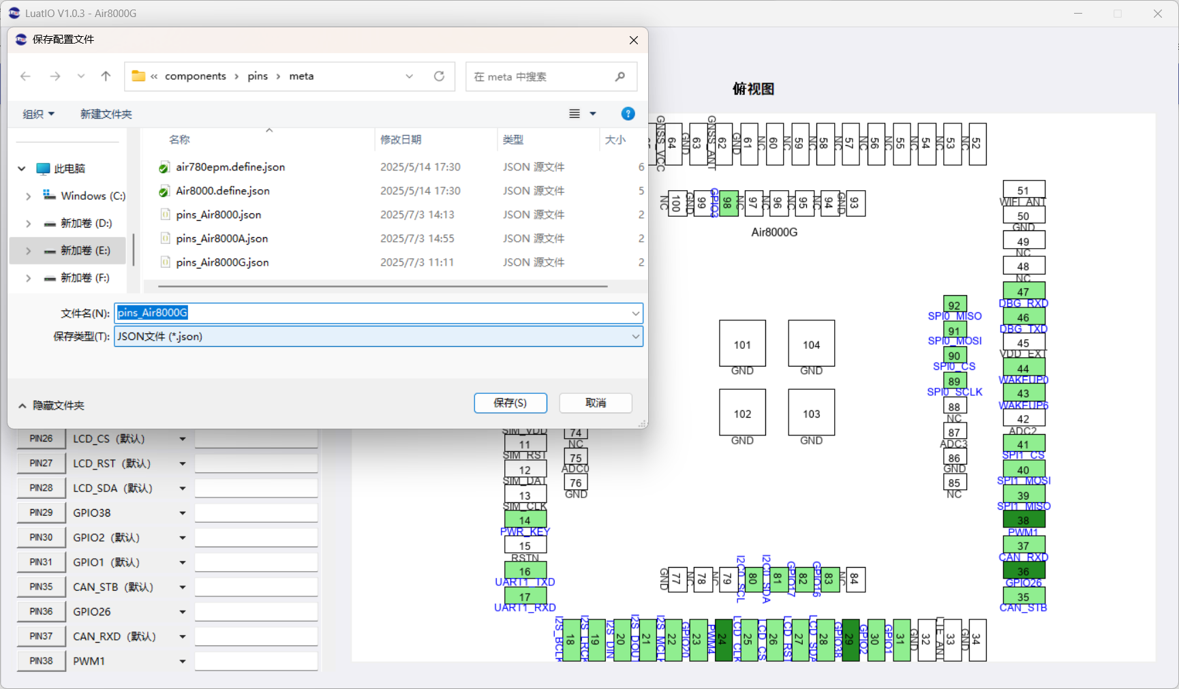Go up one folder level with up arrow
Image resolution: width=1179 pixels, height=689 pixels.
[106, 76]
